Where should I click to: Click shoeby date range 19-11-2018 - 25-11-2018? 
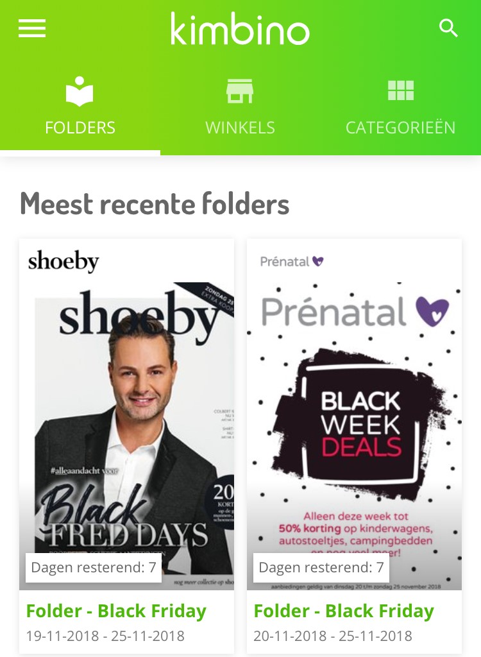coord(105,636)
